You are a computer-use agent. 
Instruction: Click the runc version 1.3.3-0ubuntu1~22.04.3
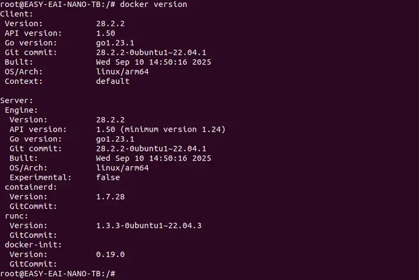[149, 225]
